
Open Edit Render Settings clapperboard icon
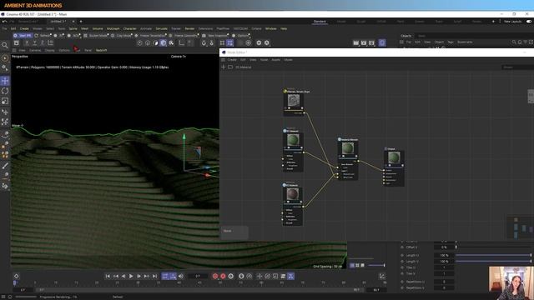click(x=371, y=42)
